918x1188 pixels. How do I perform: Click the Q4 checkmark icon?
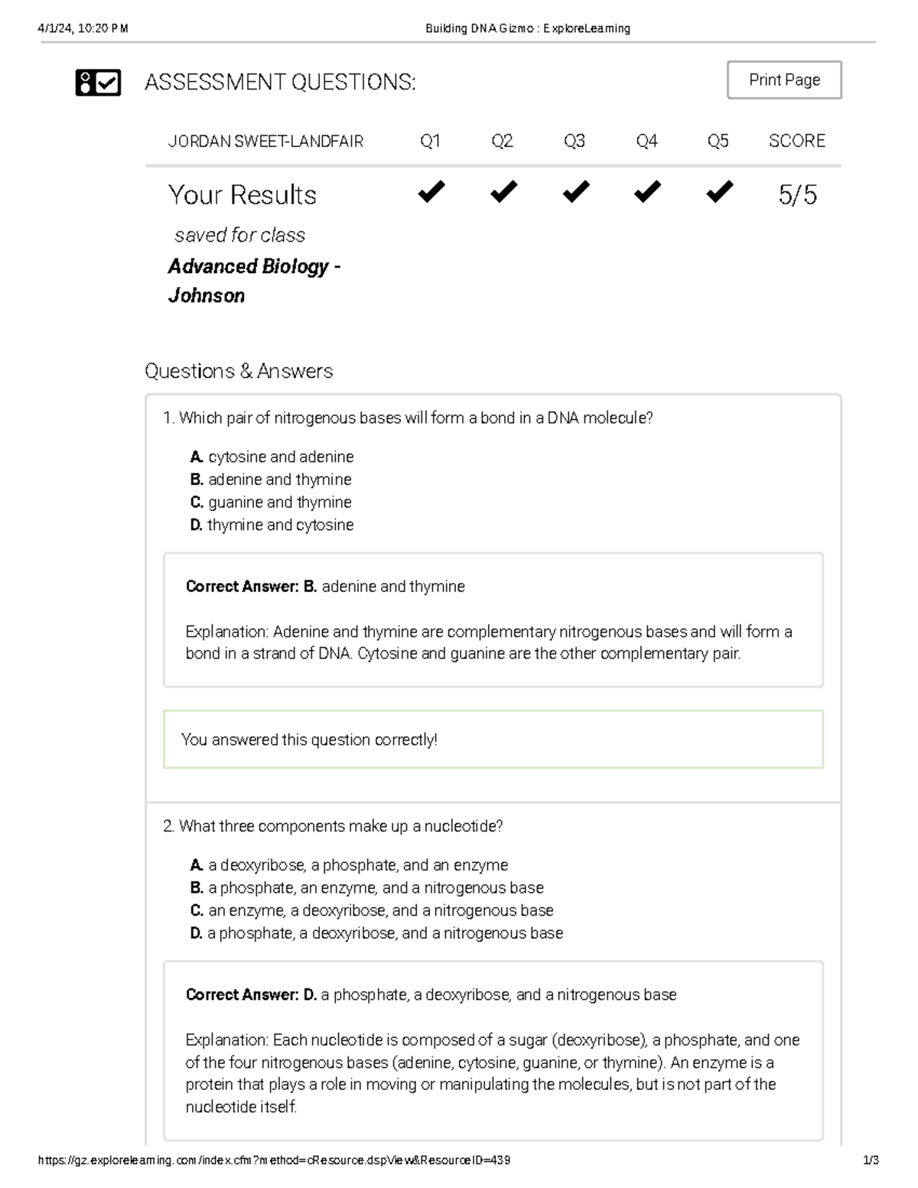pos(646,194)
